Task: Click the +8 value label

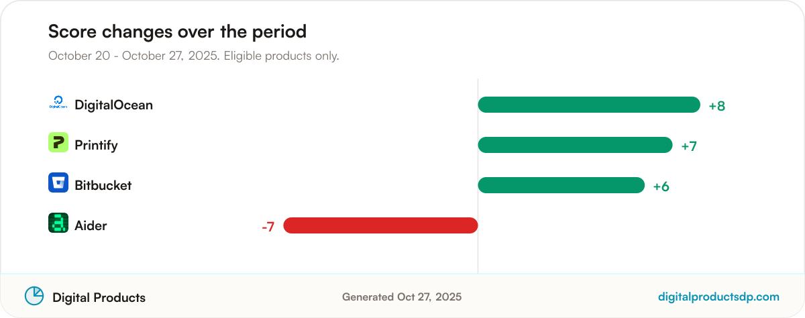Action: click(717, 106)
